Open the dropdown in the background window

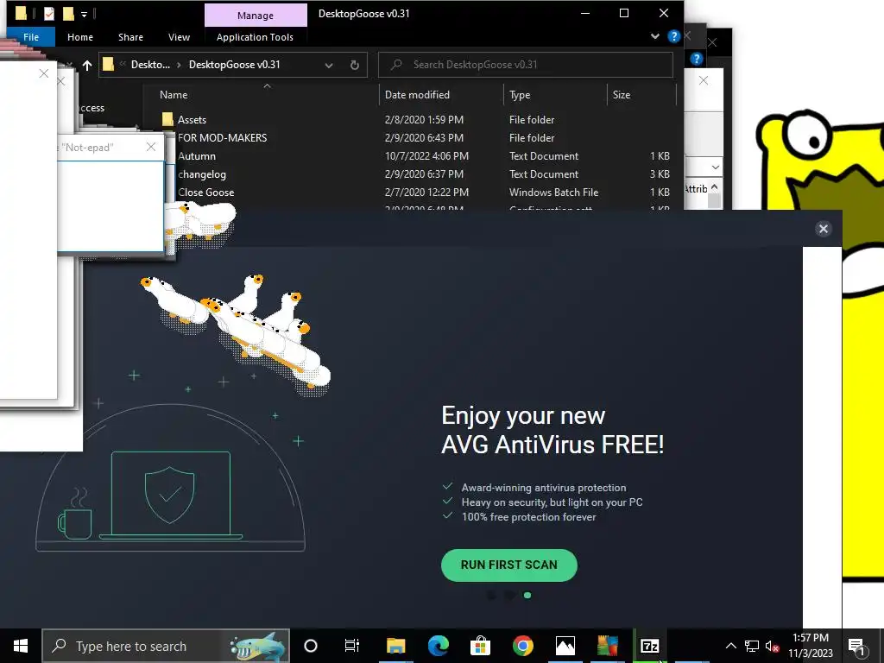(x=715, y=167)
